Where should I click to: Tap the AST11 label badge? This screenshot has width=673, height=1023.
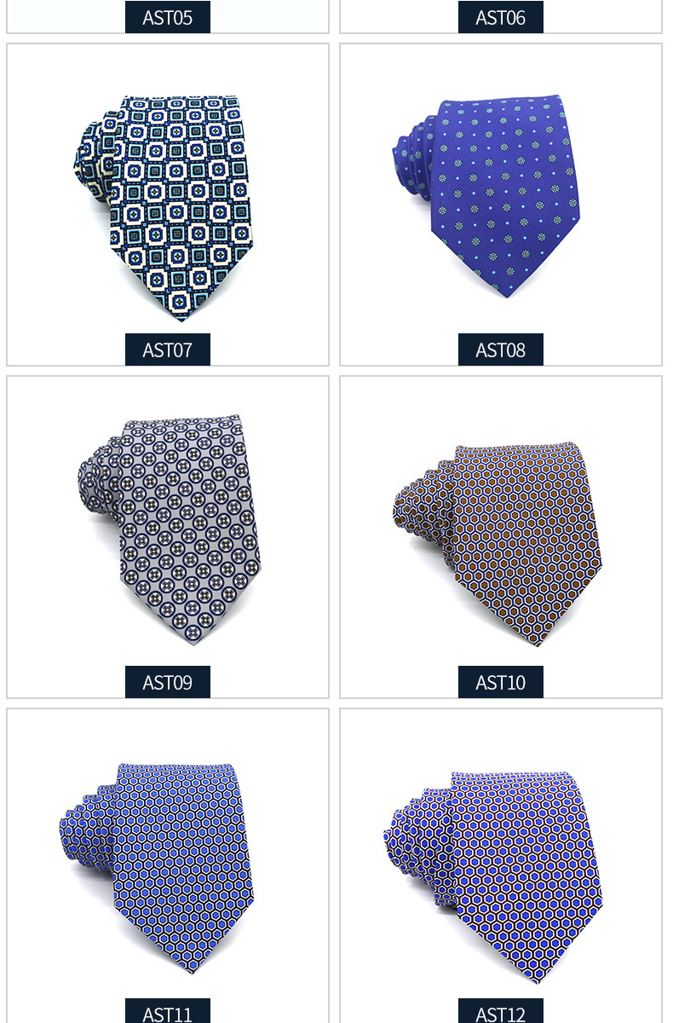coord(168,1011)
